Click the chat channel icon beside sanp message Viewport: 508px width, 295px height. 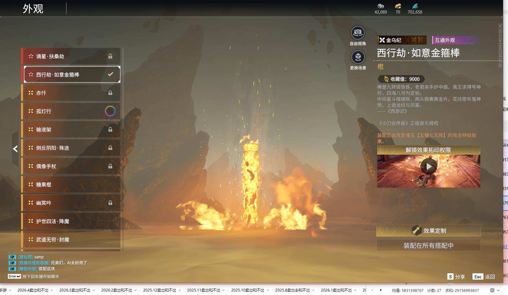point(12,257)
